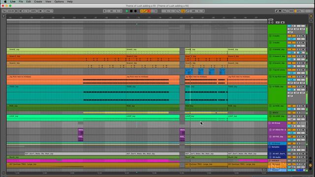Toggle Automation Mode icon above tracks
The image size is (315, 177).
pyautogui.click(x=278, y=23)
